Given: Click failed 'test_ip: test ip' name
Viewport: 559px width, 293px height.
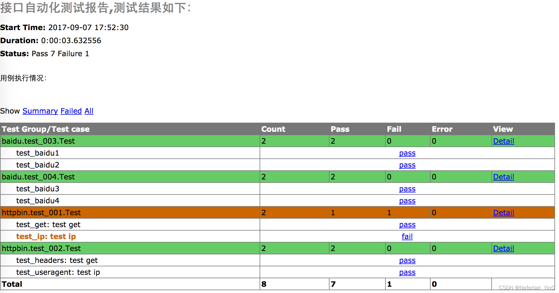Looking at the screenshot, I should tap(46, 237).
